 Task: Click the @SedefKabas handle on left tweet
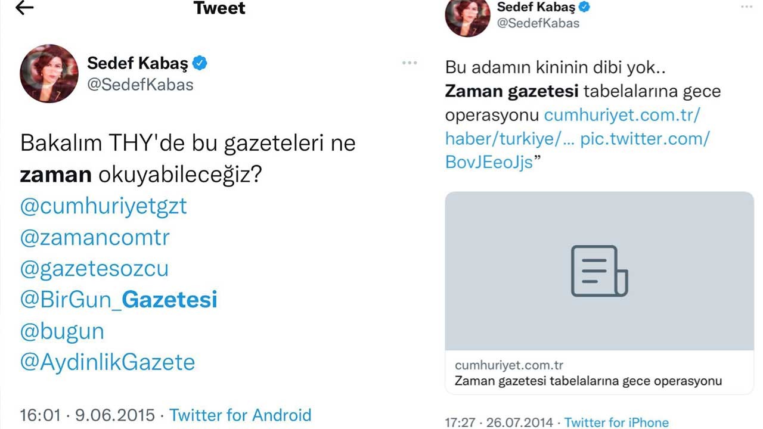tap(140, 85)
